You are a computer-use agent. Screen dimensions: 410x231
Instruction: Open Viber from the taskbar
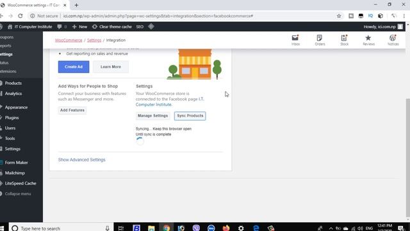[x=196, y=228]
